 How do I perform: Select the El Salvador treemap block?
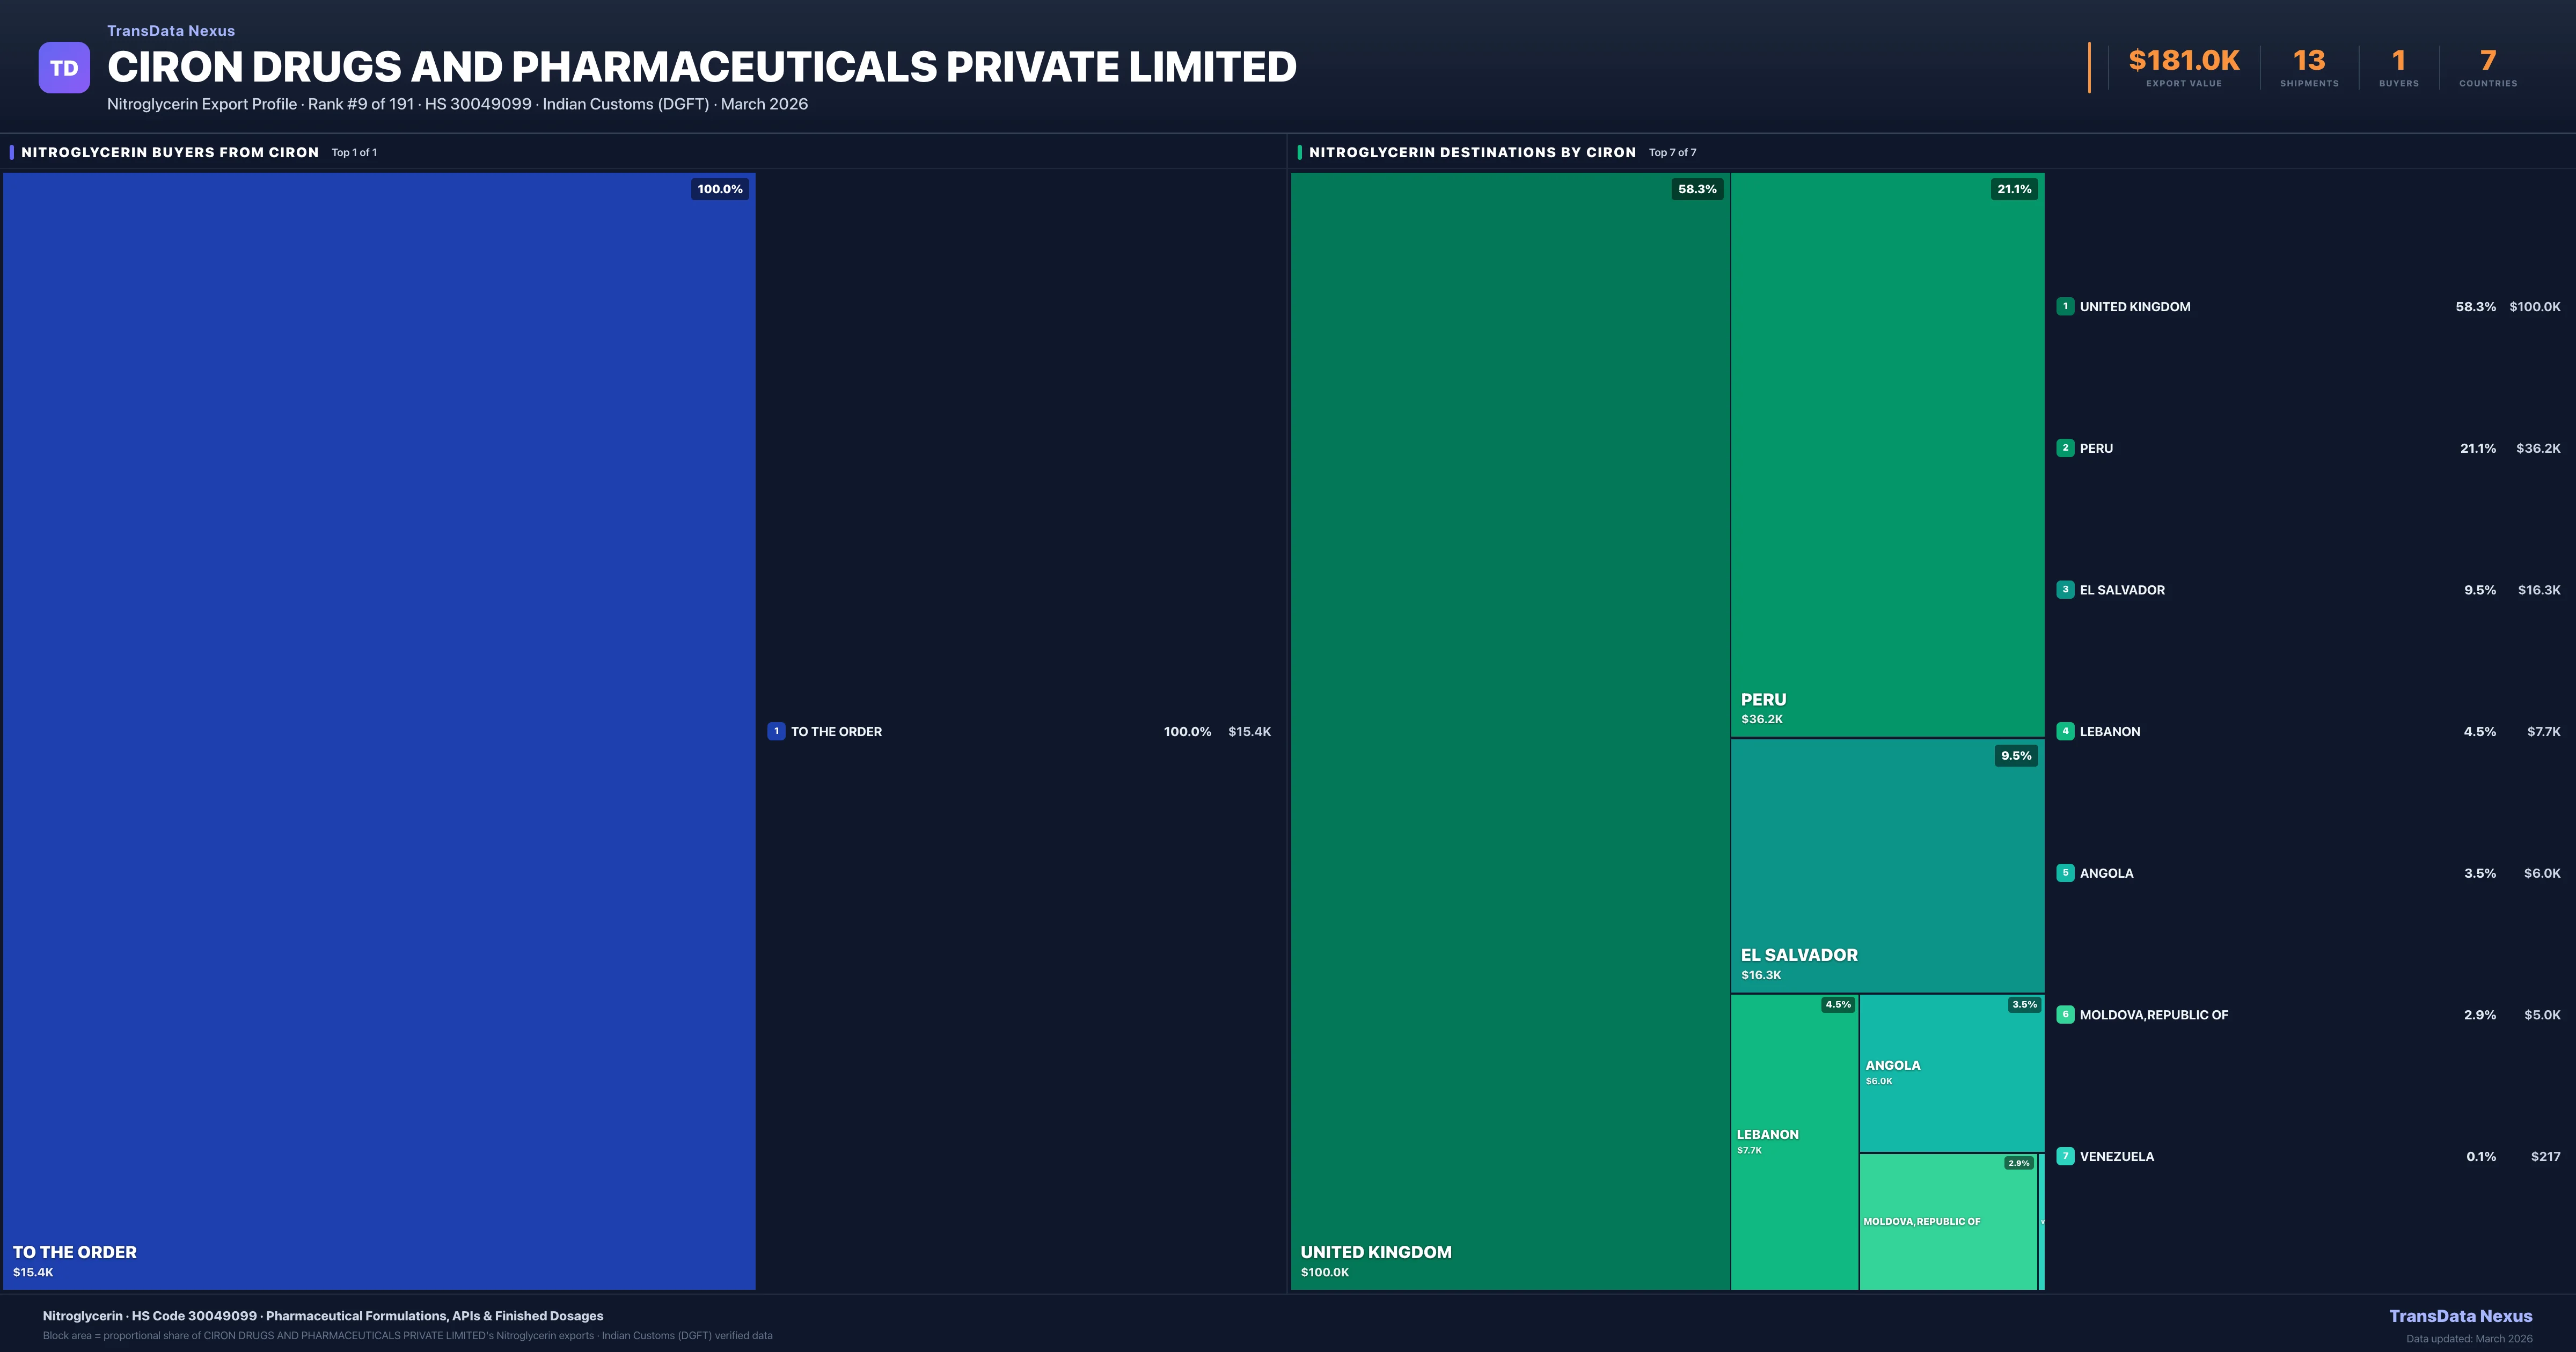coord(1887,865)
